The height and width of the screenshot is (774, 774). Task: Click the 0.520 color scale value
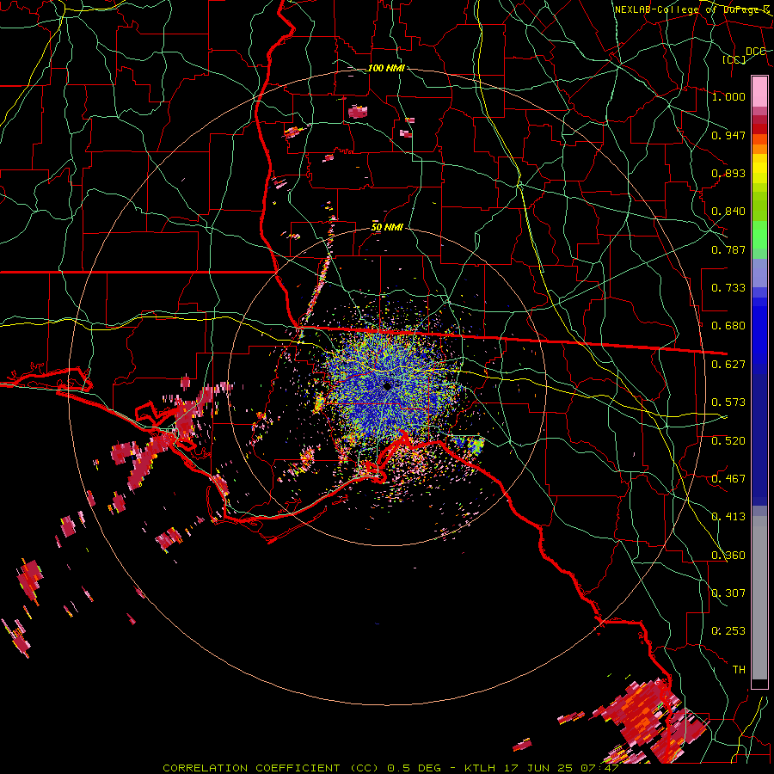[728, 441]
